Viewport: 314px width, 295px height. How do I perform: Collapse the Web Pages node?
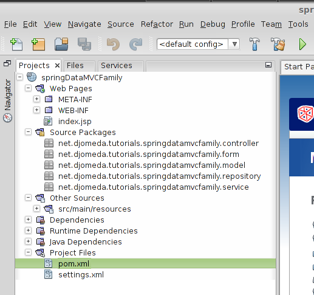click(28, 88)
